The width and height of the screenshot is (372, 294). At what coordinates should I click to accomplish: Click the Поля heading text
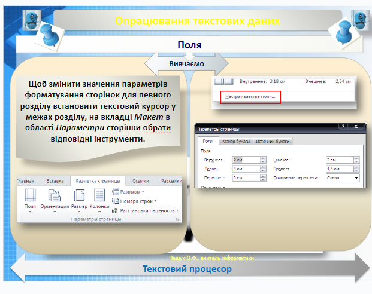click(189, 45)
